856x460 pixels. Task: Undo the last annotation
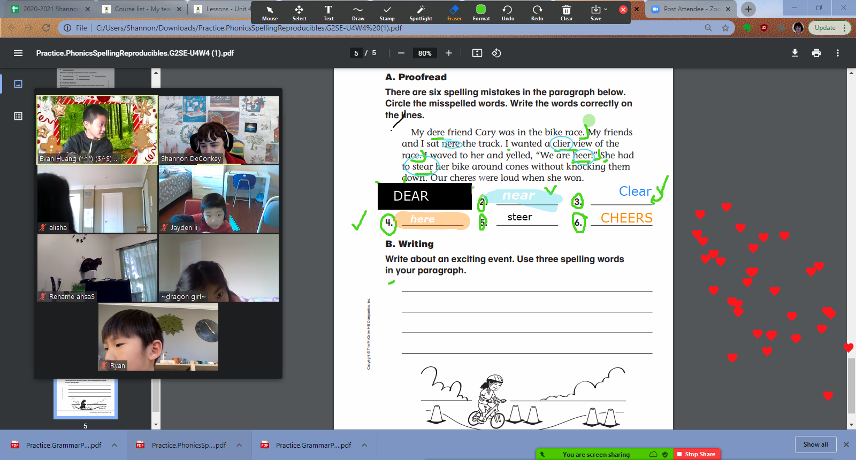pos(508,13)
